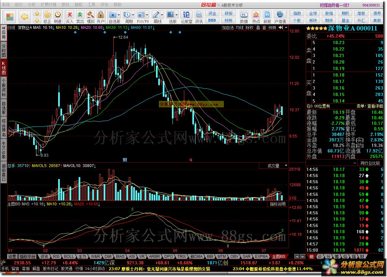Click the 研报 research report button
The width and height of the screenshot is (387, 277).
[228, 13]
